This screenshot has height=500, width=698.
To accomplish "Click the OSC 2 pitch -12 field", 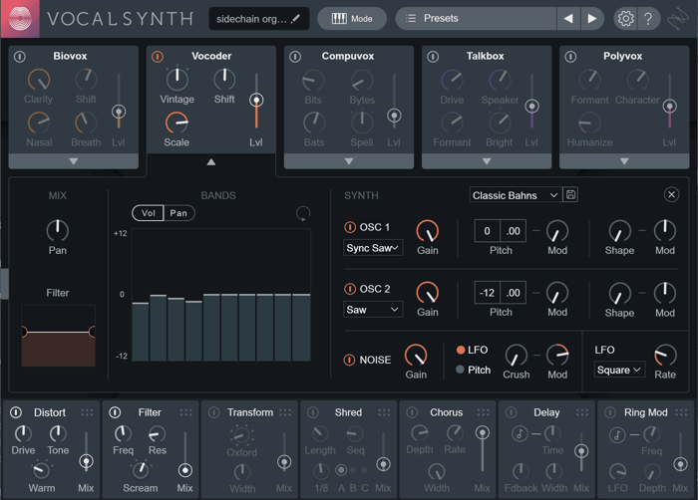I will coord(487,293).
